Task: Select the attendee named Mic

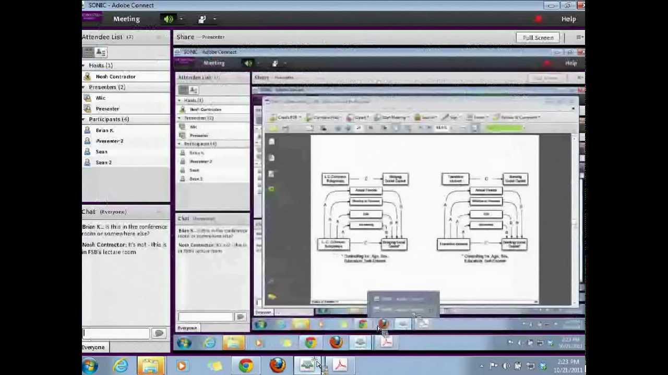Action: [100, 98]
